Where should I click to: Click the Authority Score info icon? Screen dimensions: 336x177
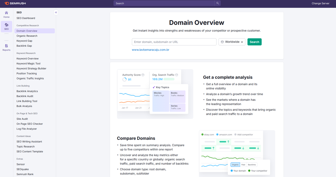pyautogui.click(x=143, y=75)
